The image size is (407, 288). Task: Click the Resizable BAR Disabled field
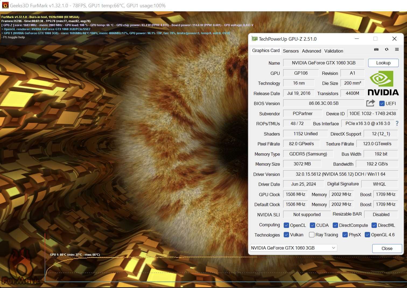[381, 214]
